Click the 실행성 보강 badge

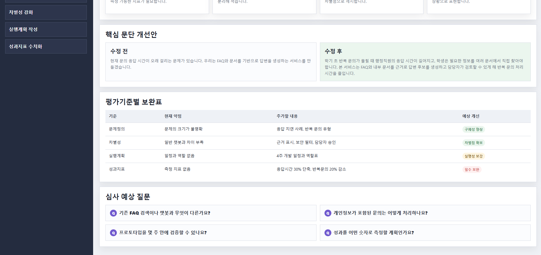point(474,156)
